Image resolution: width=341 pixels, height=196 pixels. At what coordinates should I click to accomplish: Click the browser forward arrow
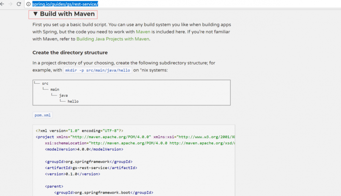pyautogui.click(x=11, y=4)
